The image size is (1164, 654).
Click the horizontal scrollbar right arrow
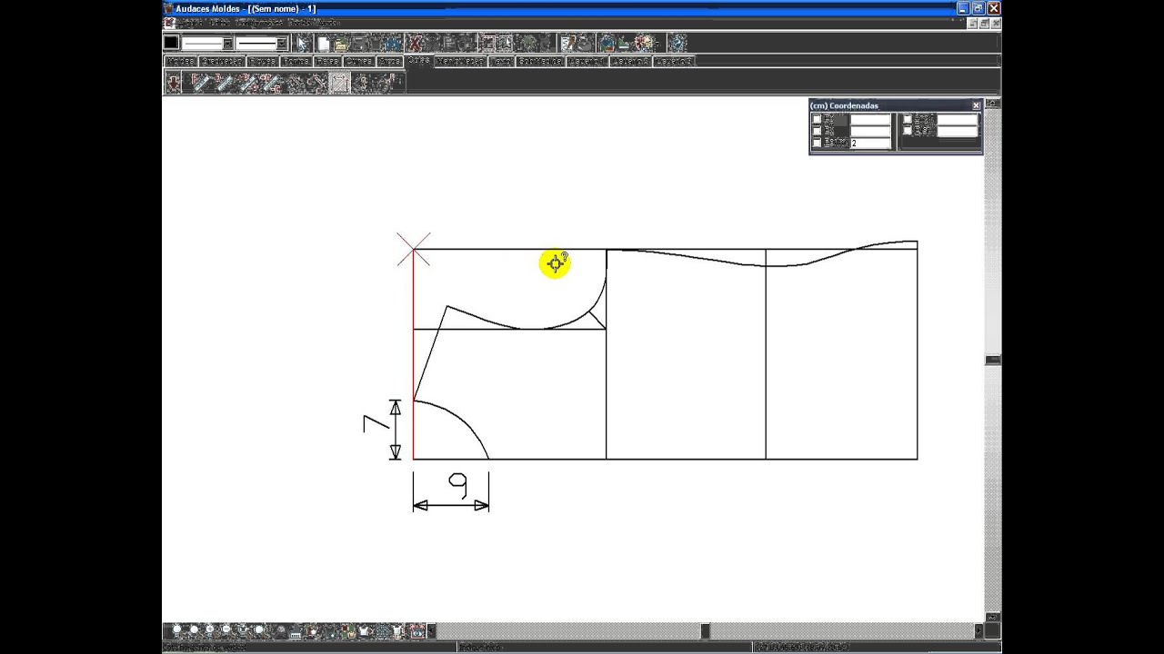click(979, 630)
